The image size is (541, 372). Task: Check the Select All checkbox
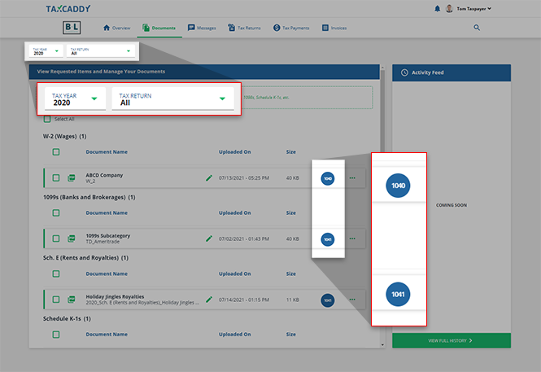[47, 119]
